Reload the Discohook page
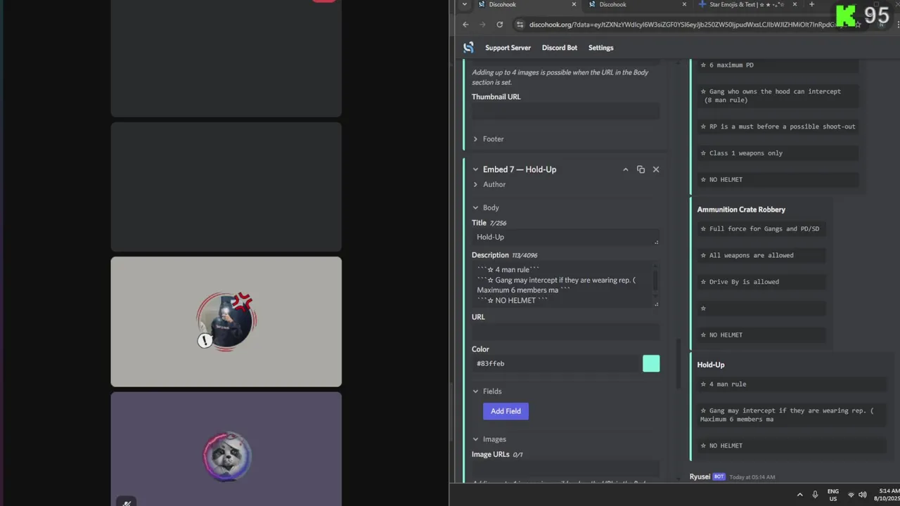Screen dimensions: 900x506 pos(499,25)
